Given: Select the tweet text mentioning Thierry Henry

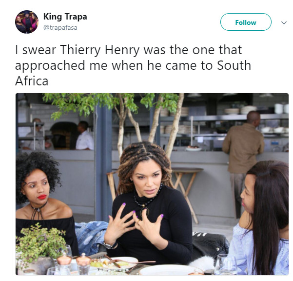Looking at the screenshot, I should coord(133,65).
